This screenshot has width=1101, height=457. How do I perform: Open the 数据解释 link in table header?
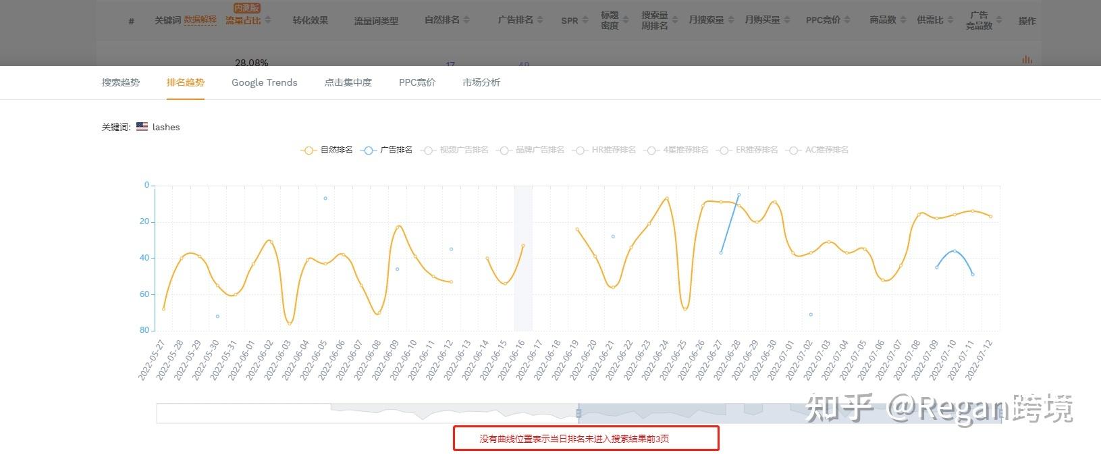tap(200, 20)
